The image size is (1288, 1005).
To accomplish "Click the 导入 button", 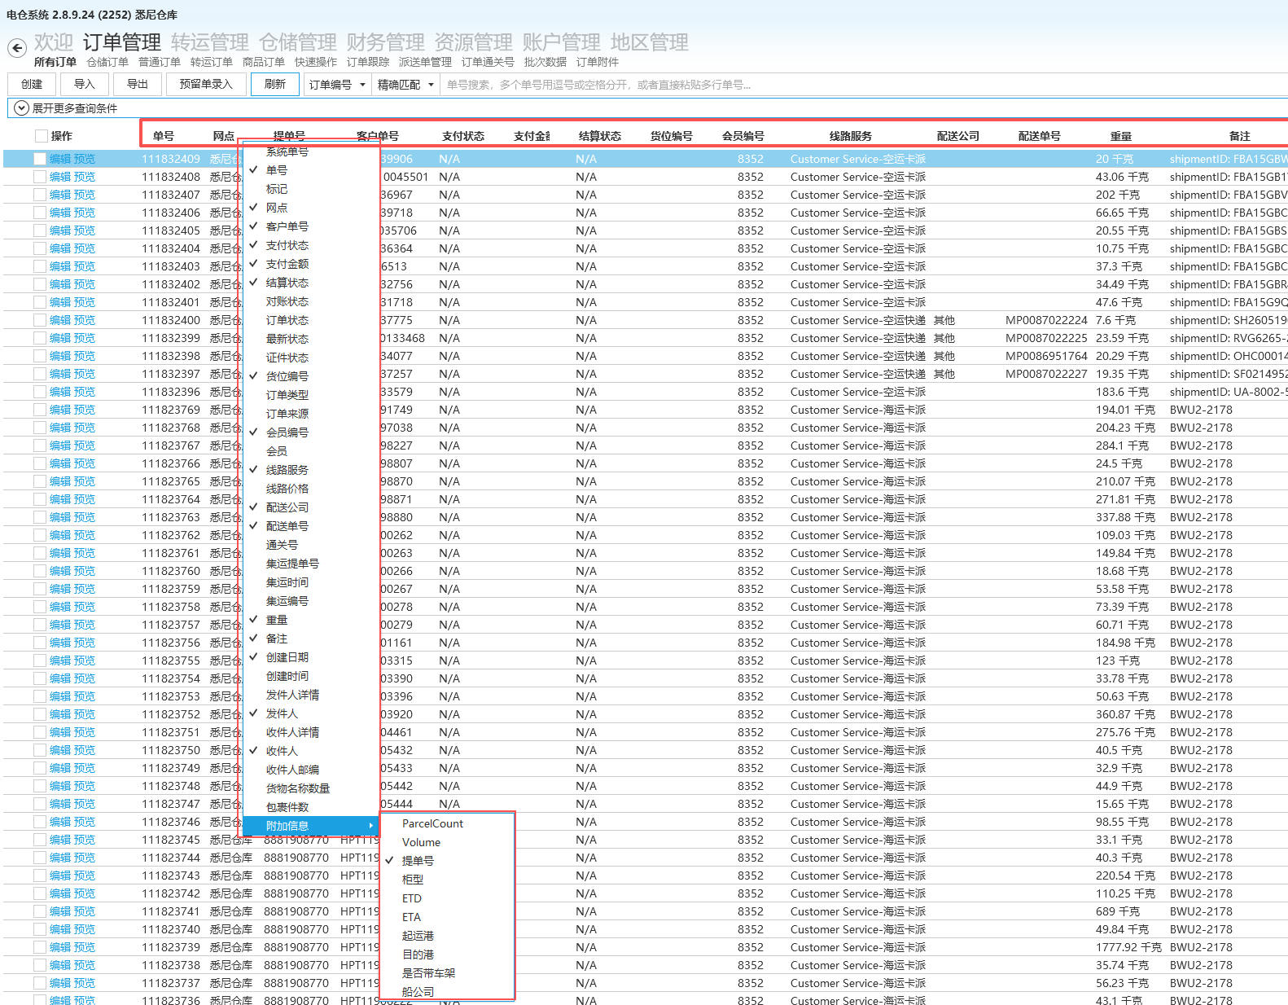I will 85,84.
